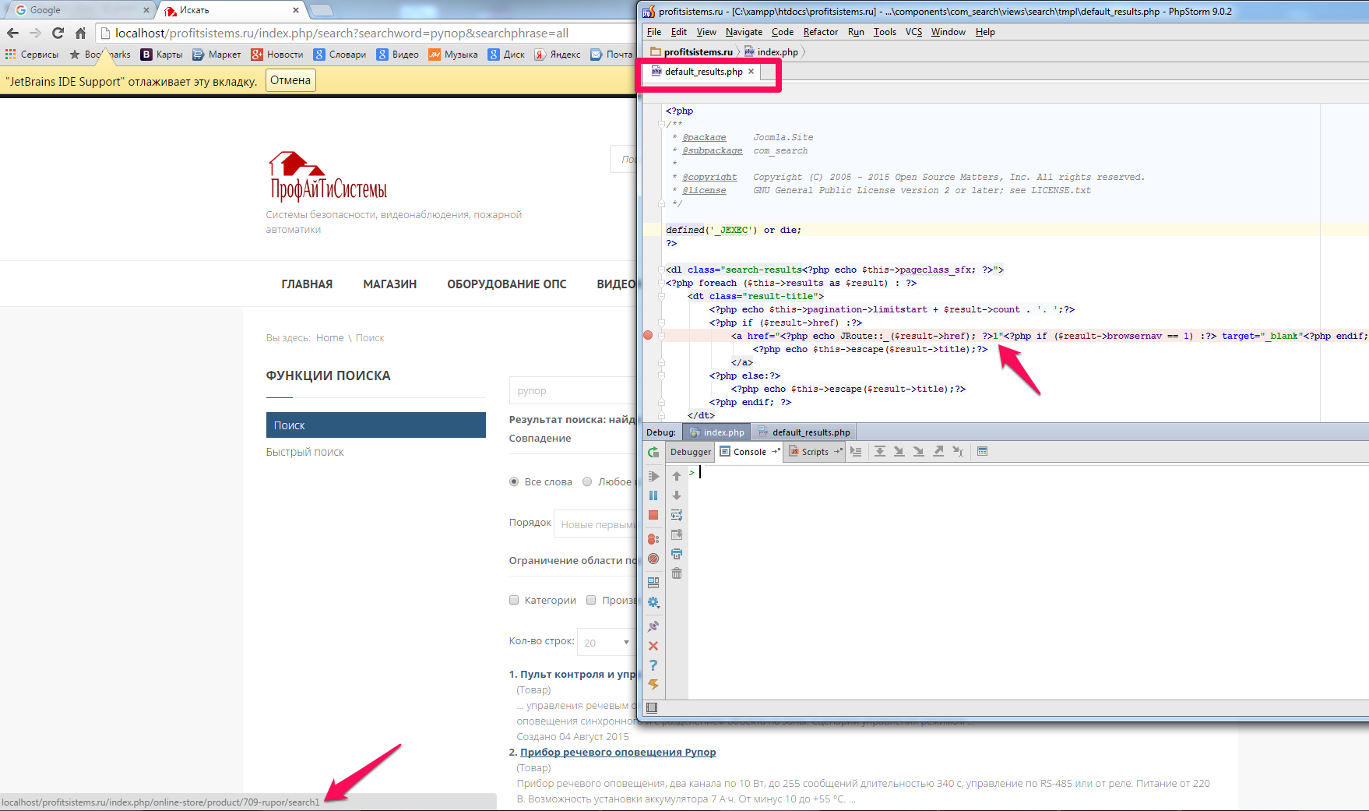The image size is (1369, 811).
Task: Click the browser address bar
Action: (x=366, y=33)
